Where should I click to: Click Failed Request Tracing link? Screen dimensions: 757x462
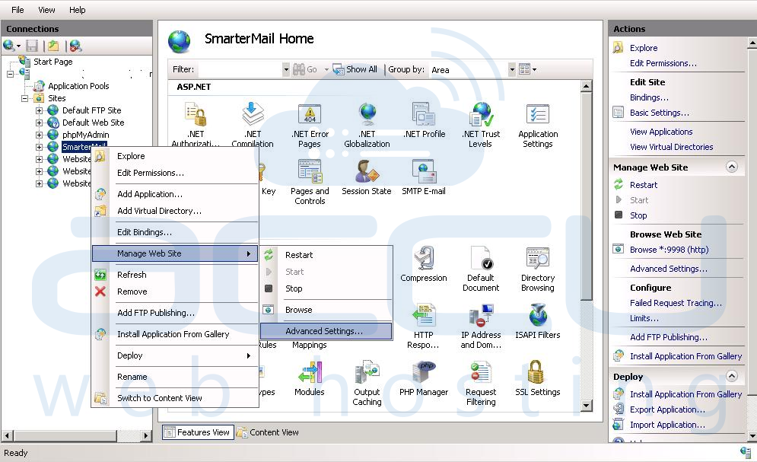click(676, 303)
